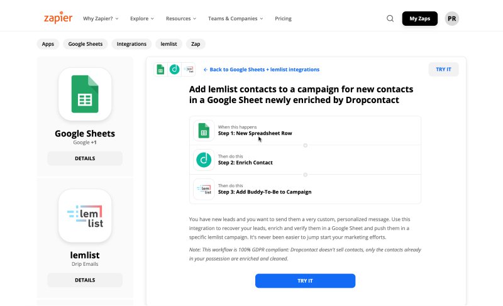503x306 pixels.
Task: Click the zap title heading
Action: 301,94
